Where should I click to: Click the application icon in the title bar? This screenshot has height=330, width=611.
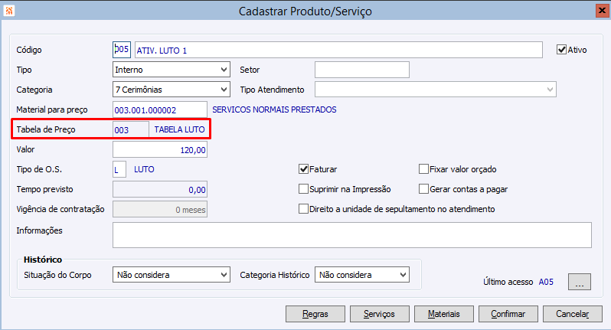[x=8, y=11]
